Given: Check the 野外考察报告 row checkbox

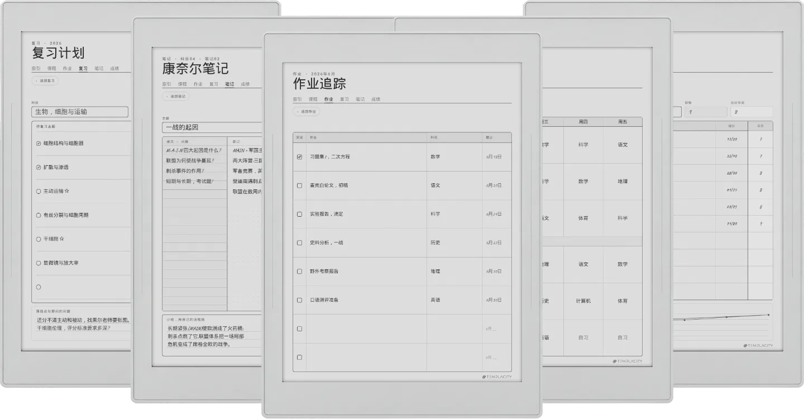Looking at the screenshot, I should pos(299,272).
